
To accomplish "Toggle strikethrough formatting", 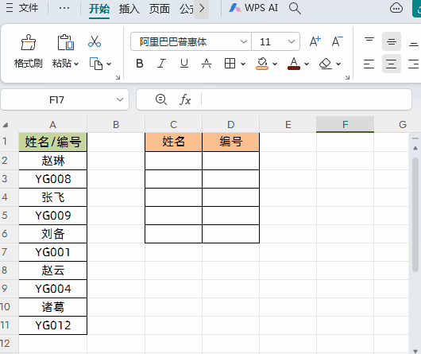I will click(x=207, y=64).
